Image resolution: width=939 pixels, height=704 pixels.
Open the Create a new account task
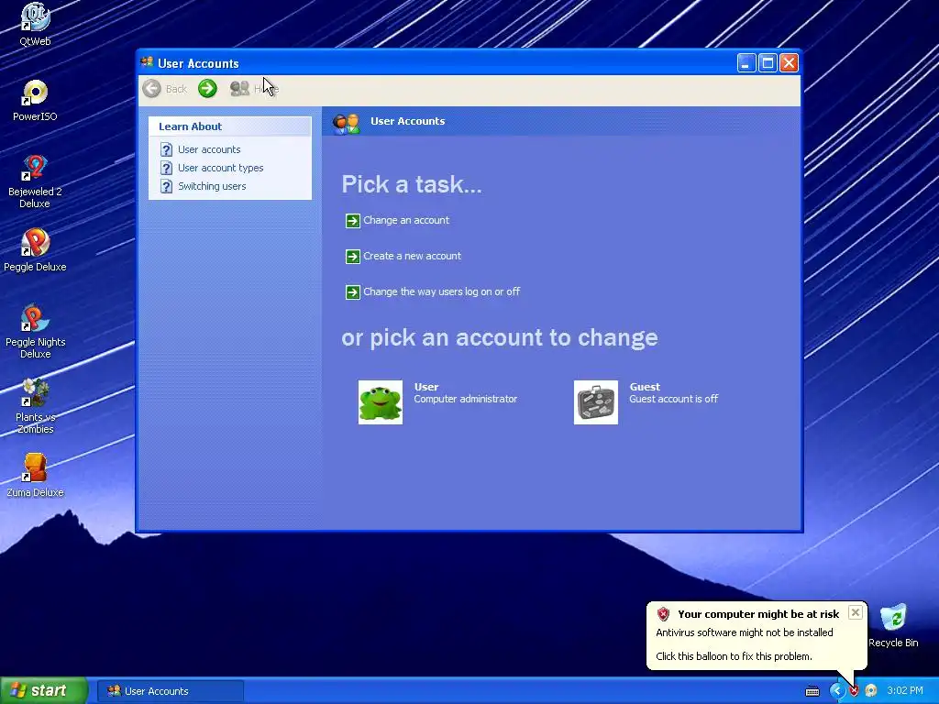point(412,257)
